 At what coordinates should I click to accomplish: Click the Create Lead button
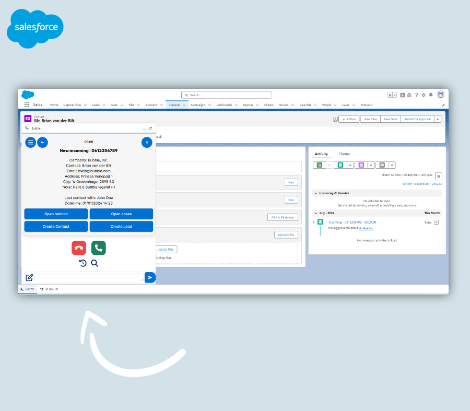(121, 227)
